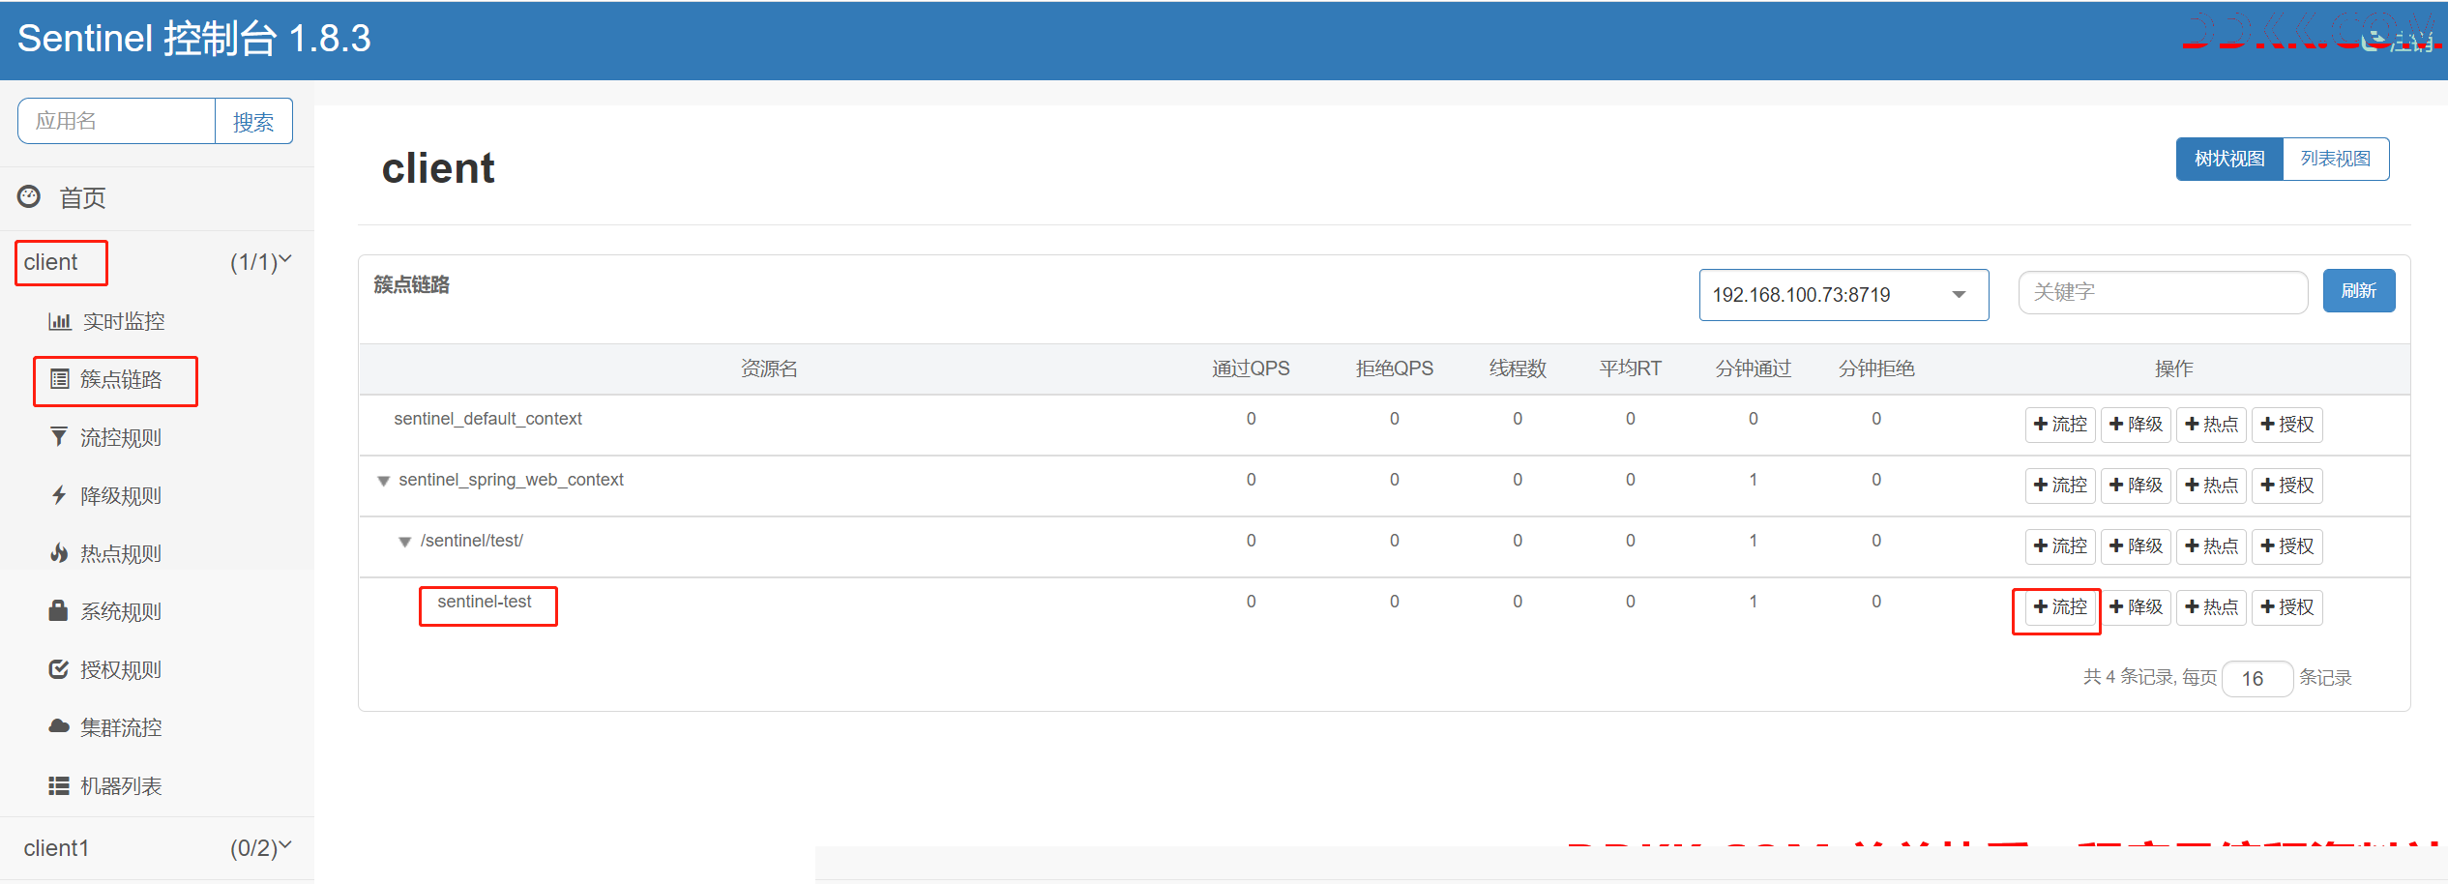Click the 通过QPS column header
Screen dimensions: 2448x884
click(x=1251, y=368)
